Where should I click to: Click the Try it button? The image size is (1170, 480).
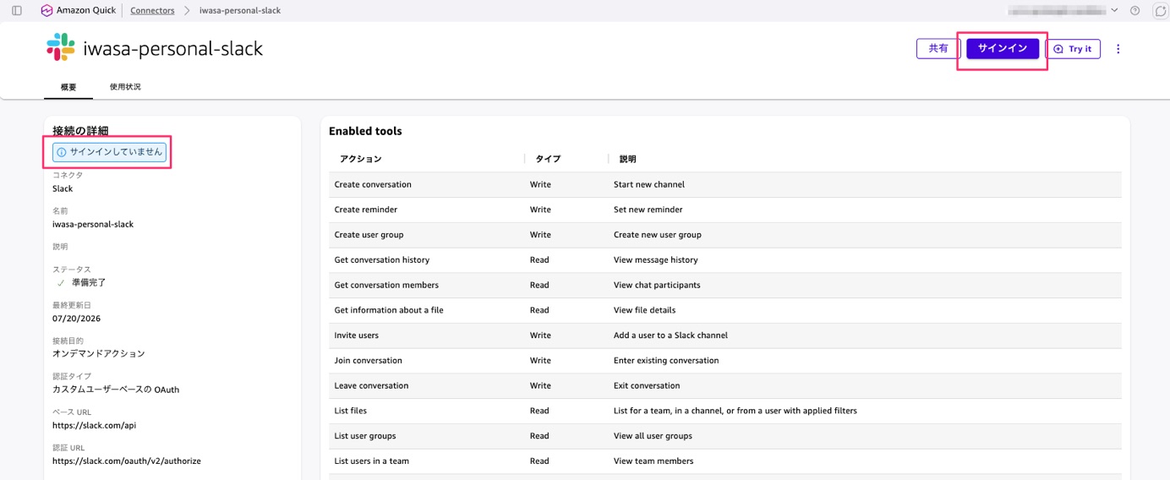coord(1073,49)
